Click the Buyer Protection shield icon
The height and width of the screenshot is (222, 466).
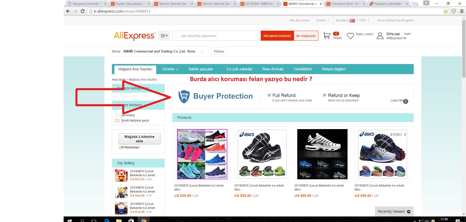[184, 96]
